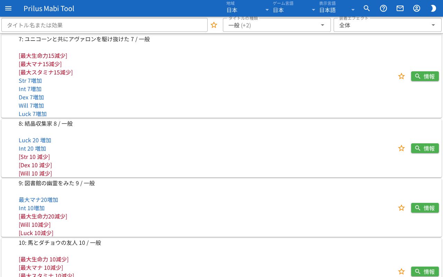Toggle dark mode moon icon
Screen dimensions: 443x277
(433, 8)
